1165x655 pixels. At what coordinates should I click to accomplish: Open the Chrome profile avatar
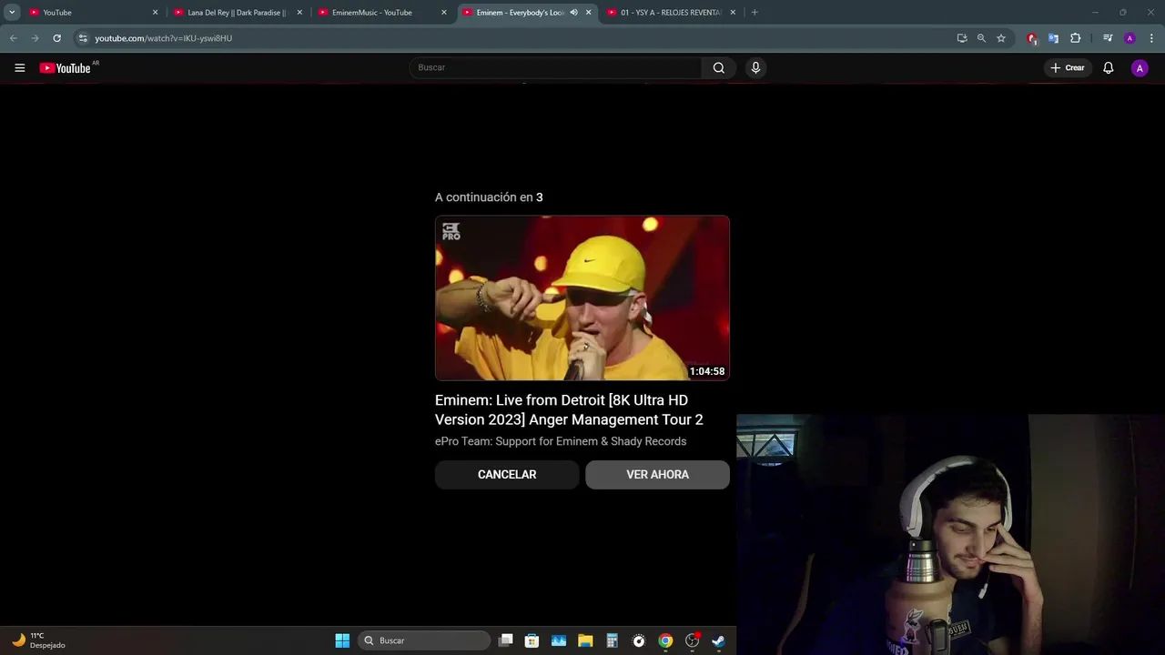point(1130,38)
